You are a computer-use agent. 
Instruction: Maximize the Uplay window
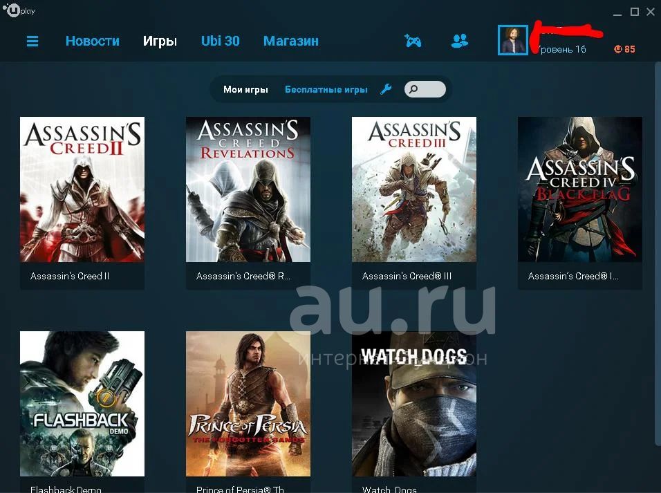[x=635, y=12]
